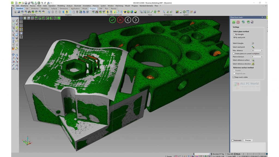
Task: Increase Max. distance with spinner arrow
Action: pos(262,50)
